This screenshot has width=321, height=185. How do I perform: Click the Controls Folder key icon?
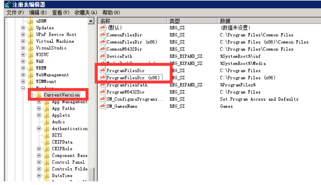point(47,169)
